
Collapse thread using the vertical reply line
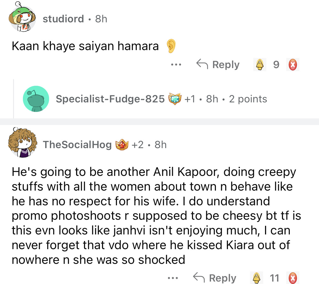point(14,99)
